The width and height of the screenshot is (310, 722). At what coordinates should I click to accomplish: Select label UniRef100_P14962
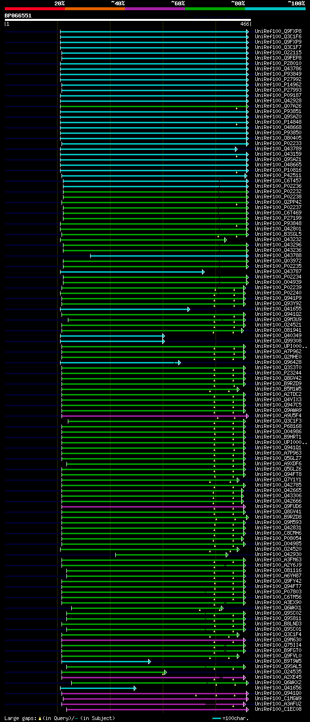pos(278,84)
